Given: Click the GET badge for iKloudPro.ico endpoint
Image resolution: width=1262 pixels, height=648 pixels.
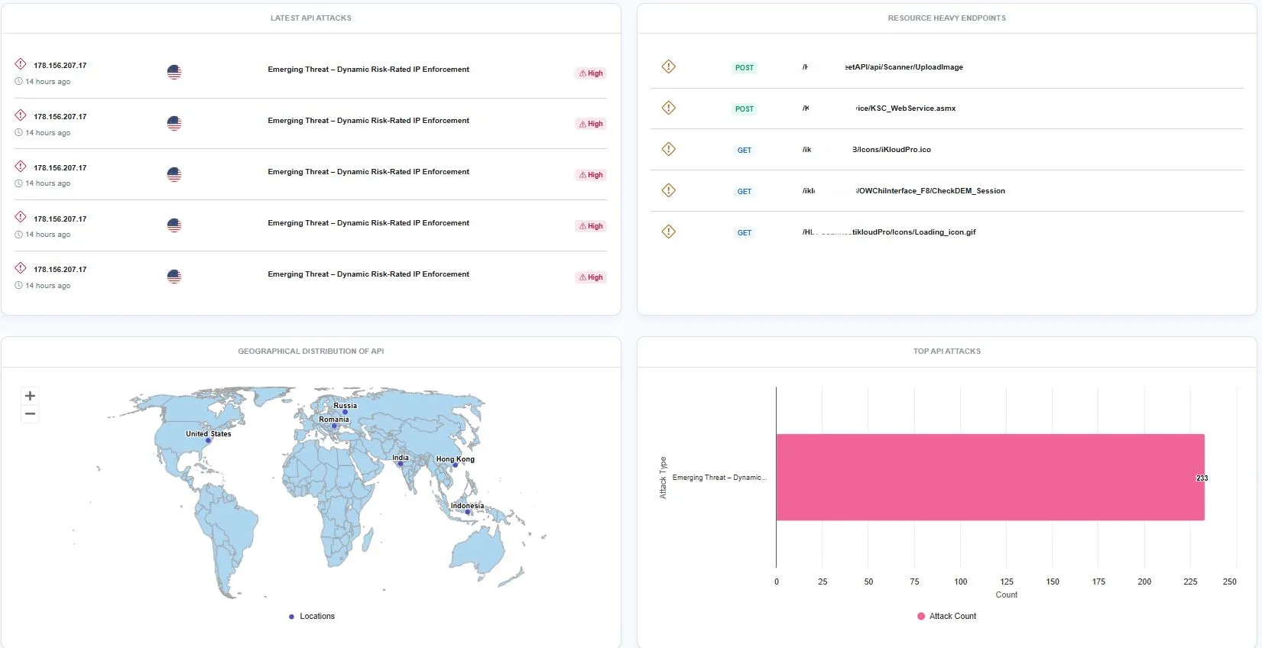Looking at the screenshot, I should pos(744,151).
